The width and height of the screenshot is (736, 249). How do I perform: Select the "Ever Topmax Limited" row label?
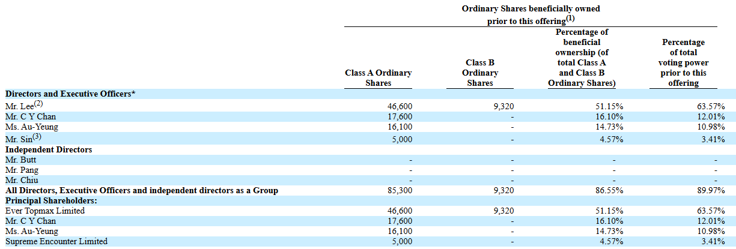click(45, 211)
